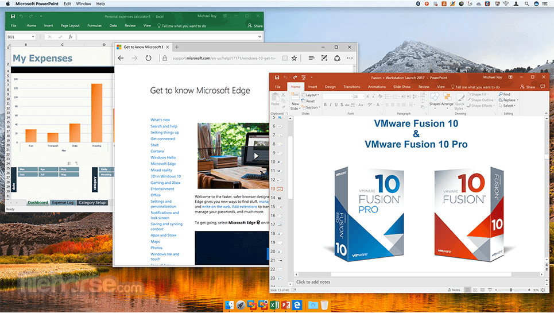
Task: Click Start From Beginning icon in PowerPoint toolbar
Action: 303,78
